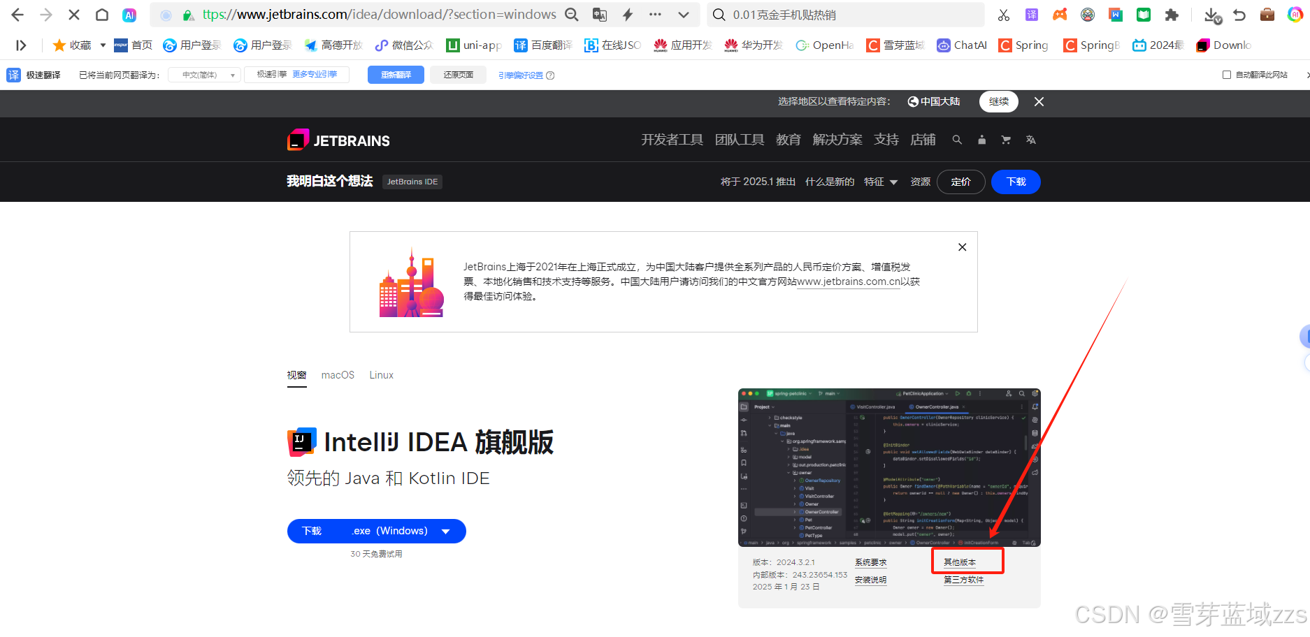Click the 什么是新的 what's new link
Screen dimensions: 1310x637
830,182
